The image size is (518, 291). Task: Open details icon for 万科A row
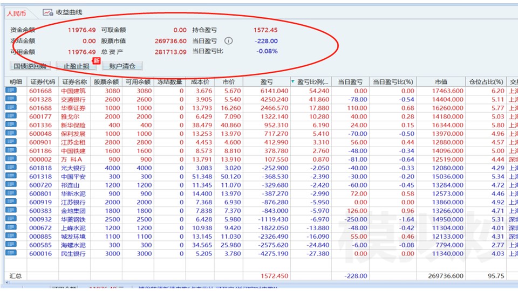click(11, 158)
